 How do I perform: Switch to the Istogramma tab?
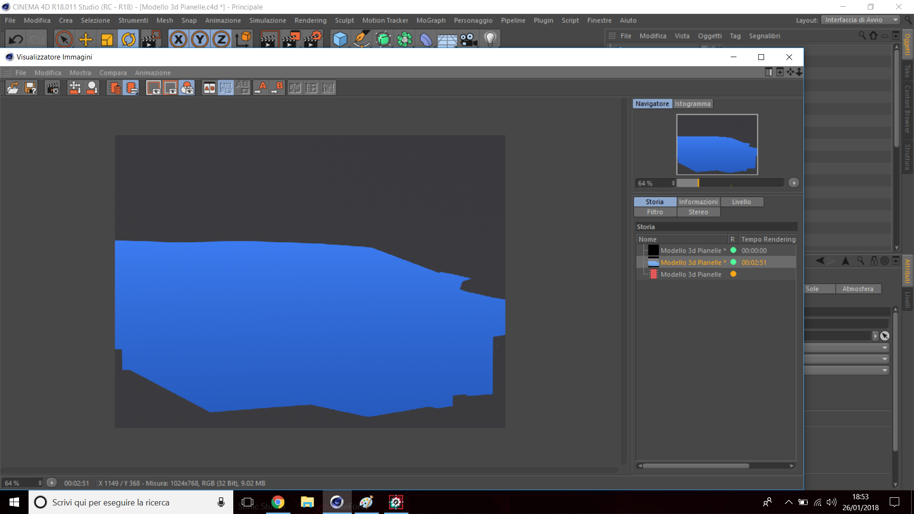tap(692, 104)
